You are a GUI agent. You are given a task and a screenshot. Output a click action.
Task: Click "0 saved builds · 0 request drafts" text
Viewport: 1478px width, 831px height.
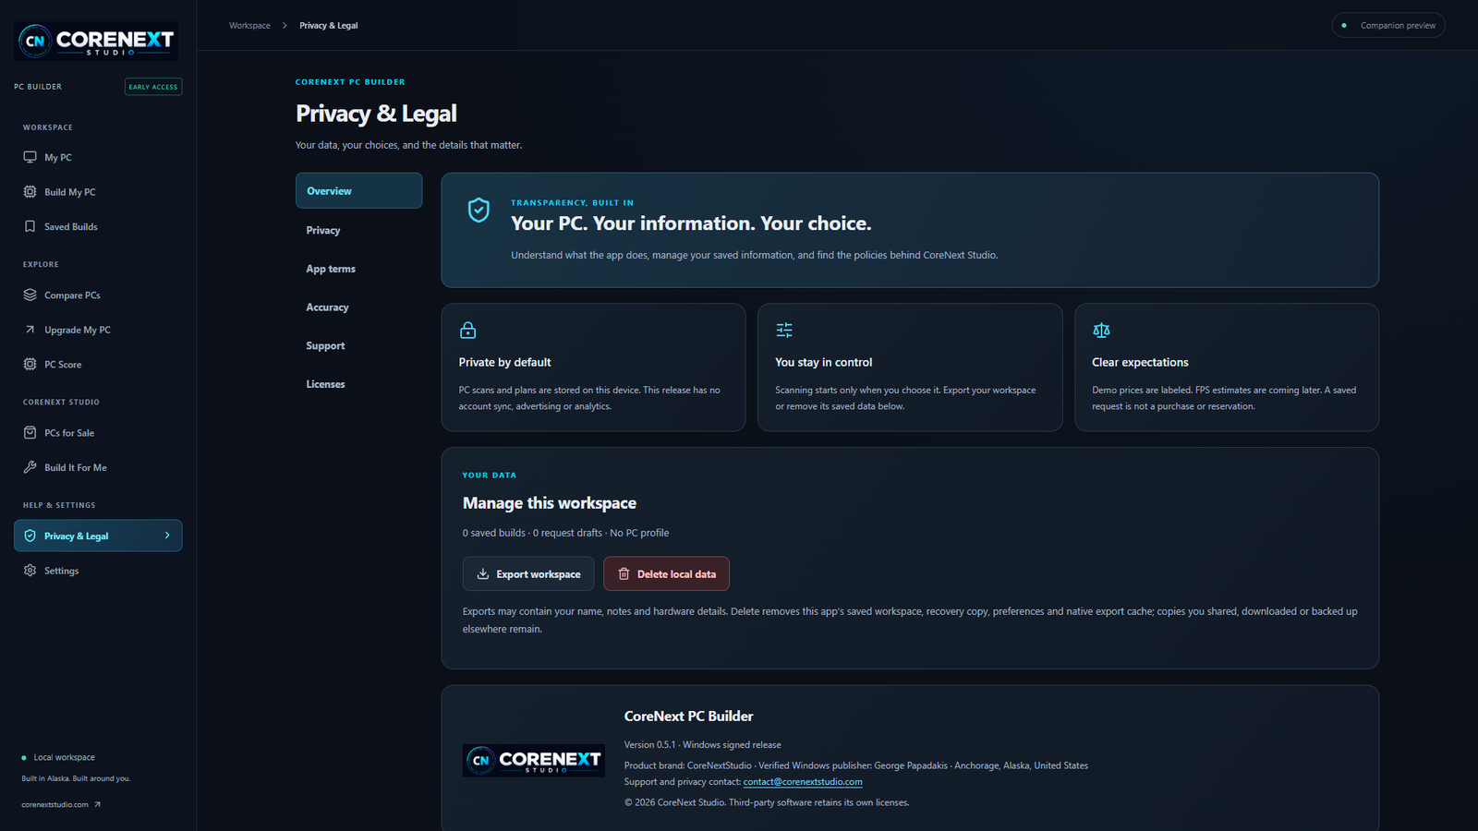pyautogui.click(x=532, y=533)
